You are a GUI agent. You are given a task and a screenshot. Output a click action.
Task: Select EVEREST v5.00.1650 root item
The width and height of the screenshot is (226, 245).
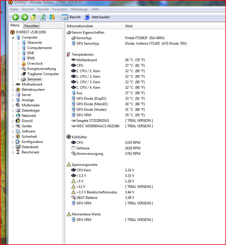coord(31,32)
